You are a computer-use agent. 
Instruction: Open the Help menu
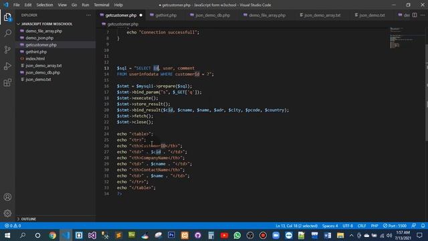tap(118, 5)
